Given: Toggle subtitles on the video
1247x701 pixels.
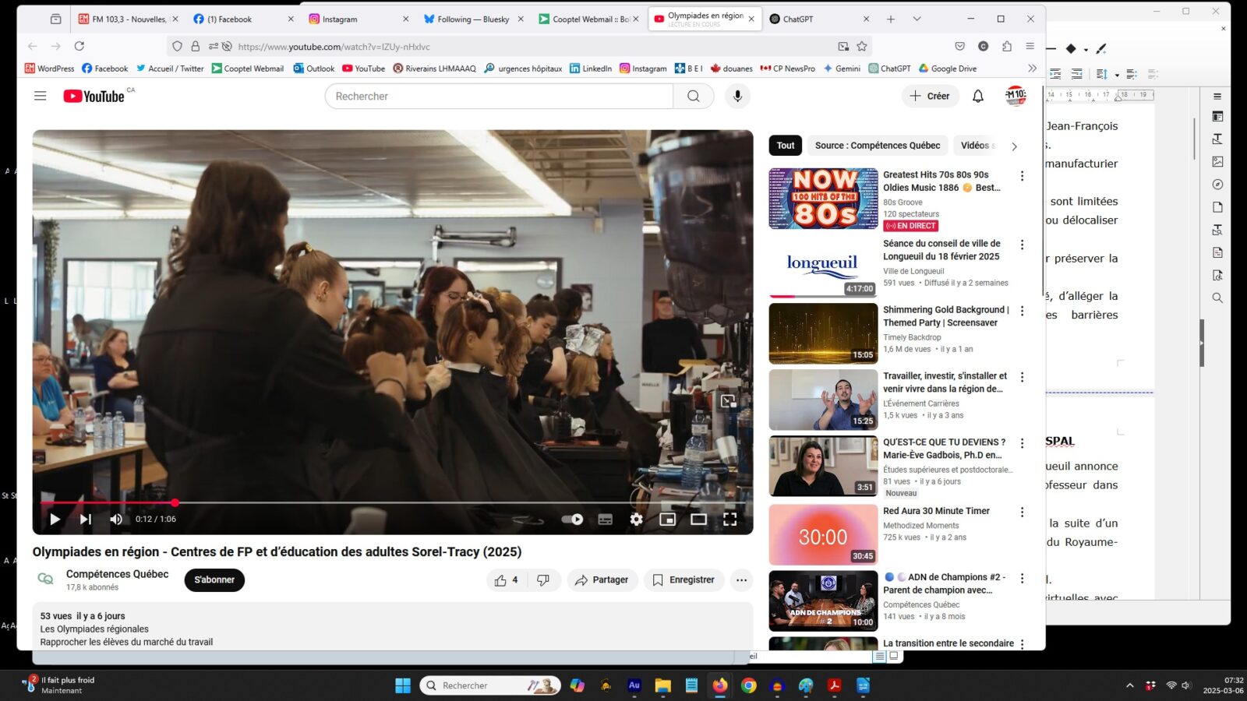Looking at the screenshot, I should pyautogui.click(x=605, y=520).
